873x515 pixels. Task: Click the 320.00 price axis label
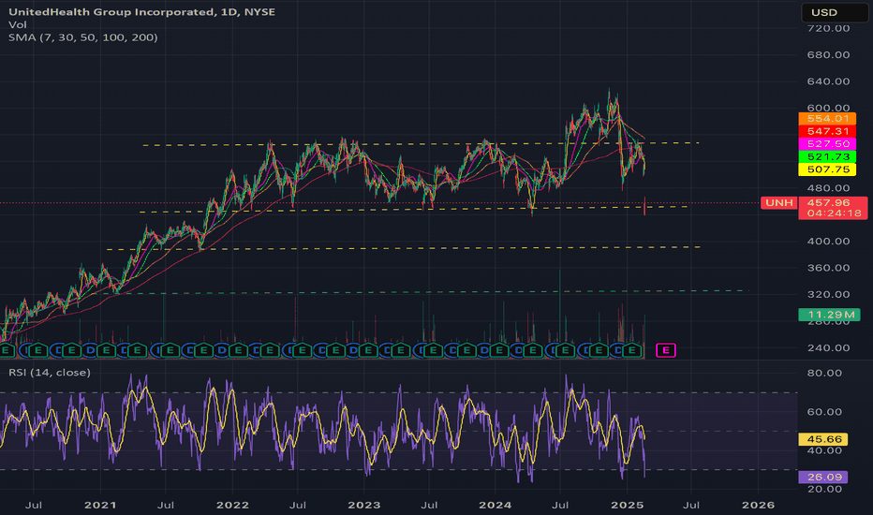(x=828, y=295)
